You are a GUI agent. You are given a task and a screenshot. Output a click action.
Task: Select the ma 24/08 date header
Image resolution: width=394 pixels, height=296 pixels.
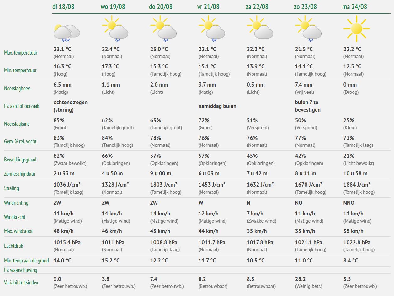coord(354,7)
